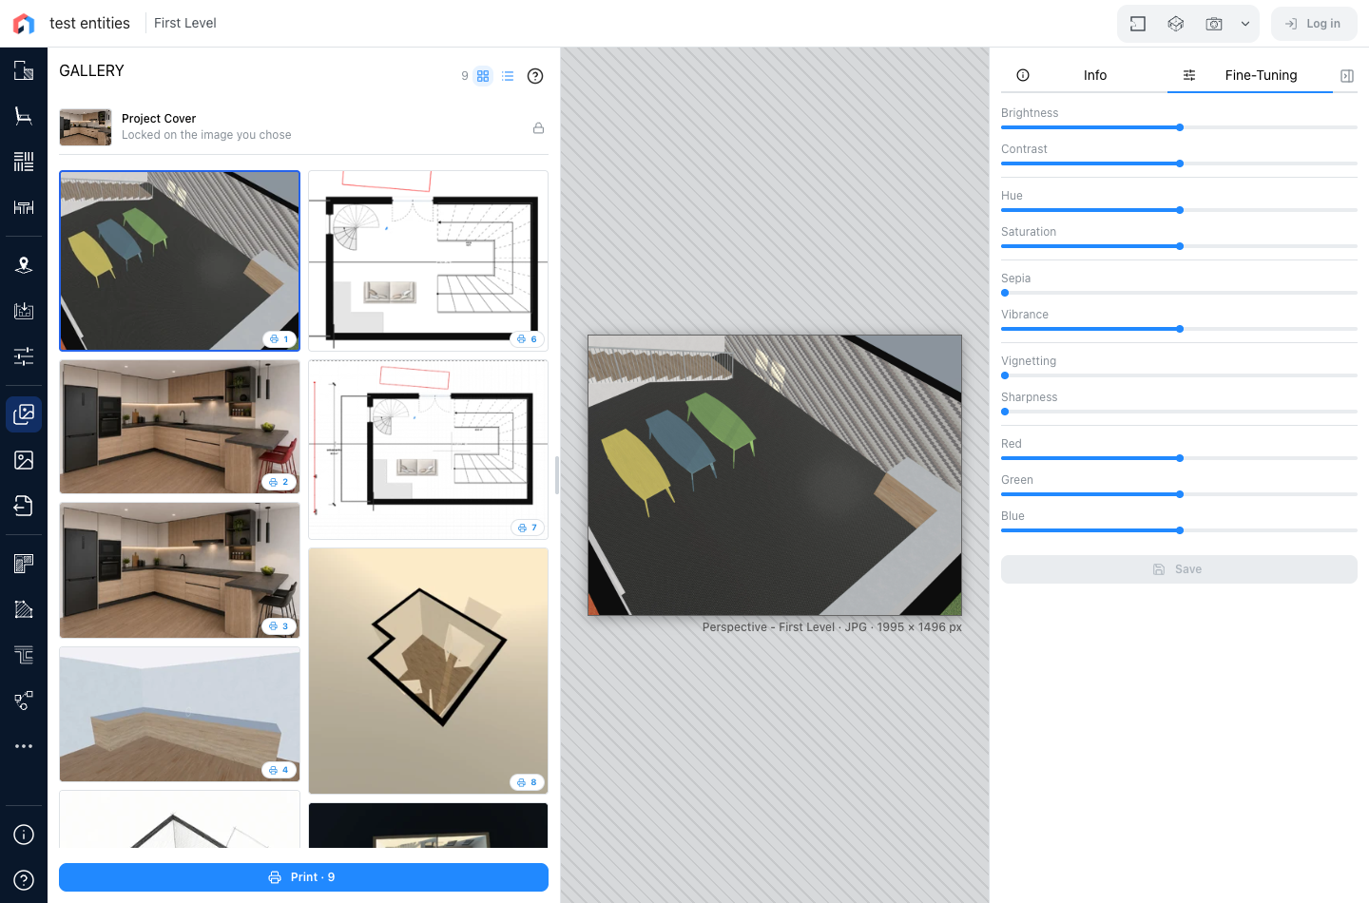Open the export icon in sidebar
The image size is (1369, 903).
(24, 506)
